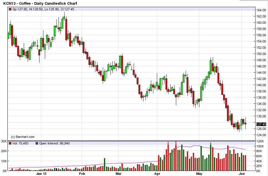Viewport: 268px width, 176px height.
Task: Click the 20K volume axis label
Action: point(4,151)
